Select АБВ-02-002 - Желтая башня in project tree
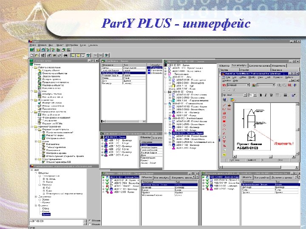The image size is (306, 229). click(187, 118)
